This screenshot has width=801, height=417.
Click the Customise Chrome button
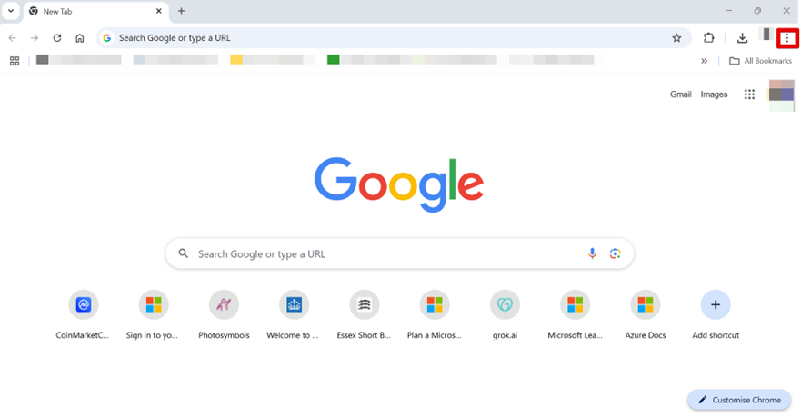point(739,400)
